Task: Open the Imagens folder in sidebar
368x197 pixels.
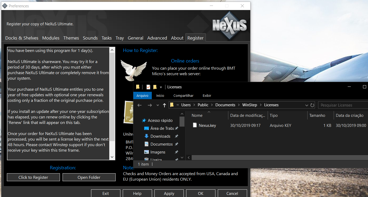Action: 158,152
